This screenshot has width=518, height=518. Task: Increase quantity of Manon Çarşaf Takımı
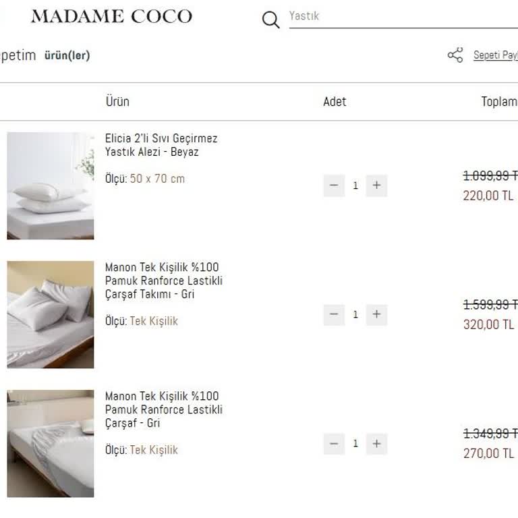pos(376,314)
